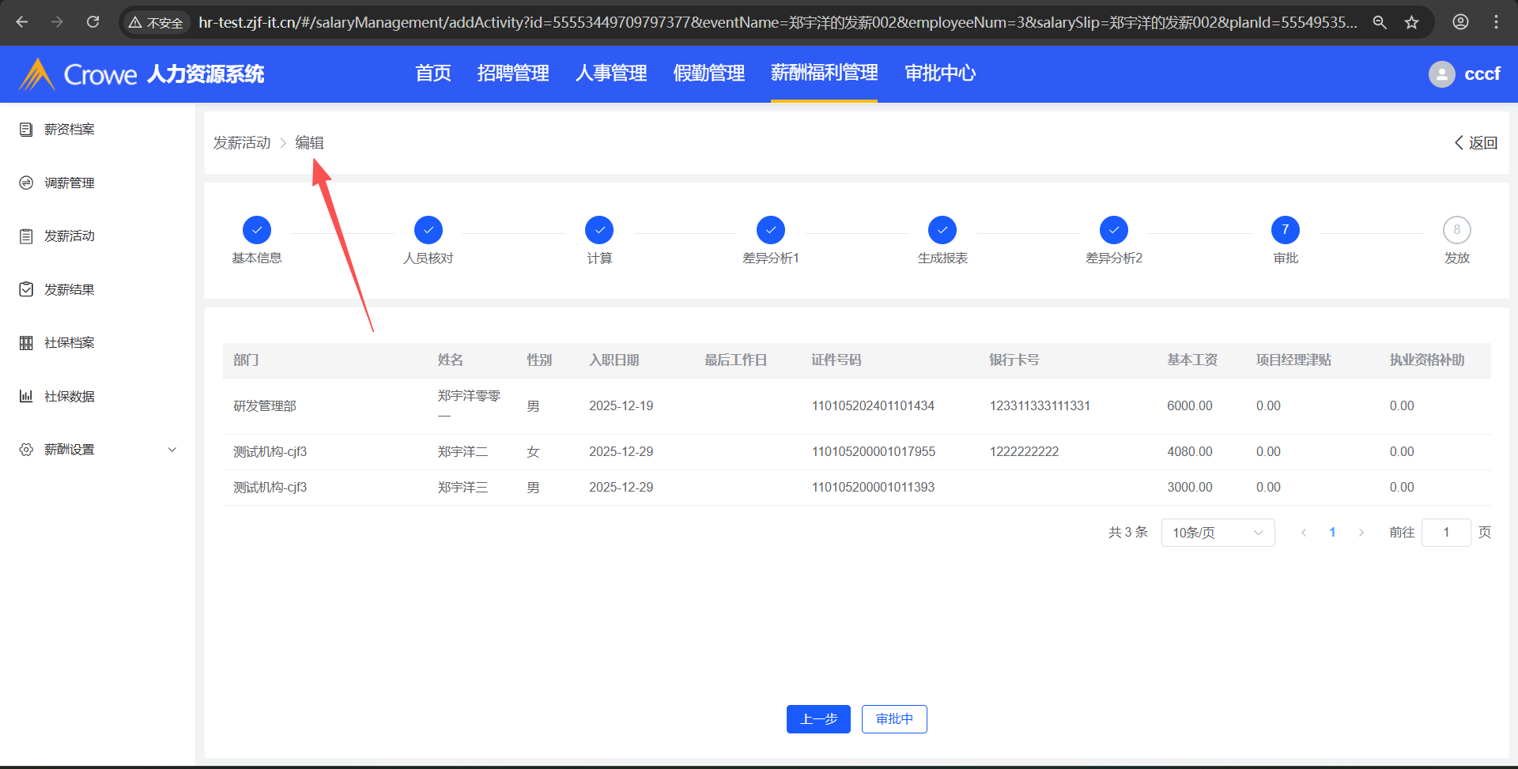Open 调薪管理 from the sidebar icon
Viewport: 1518px width, 769px height.
point(26,183)
